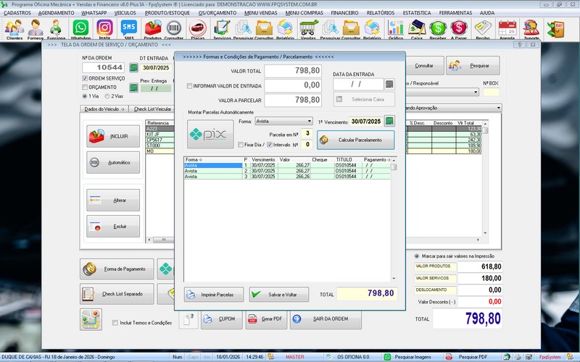
Task: Expand the Forma payment type dropdown
Action: [308, 122]
